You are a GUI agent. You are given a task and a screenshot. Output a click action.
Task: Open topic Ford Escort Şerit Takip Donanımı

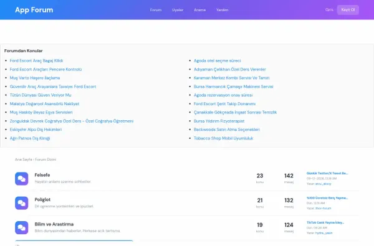point(224,103)
